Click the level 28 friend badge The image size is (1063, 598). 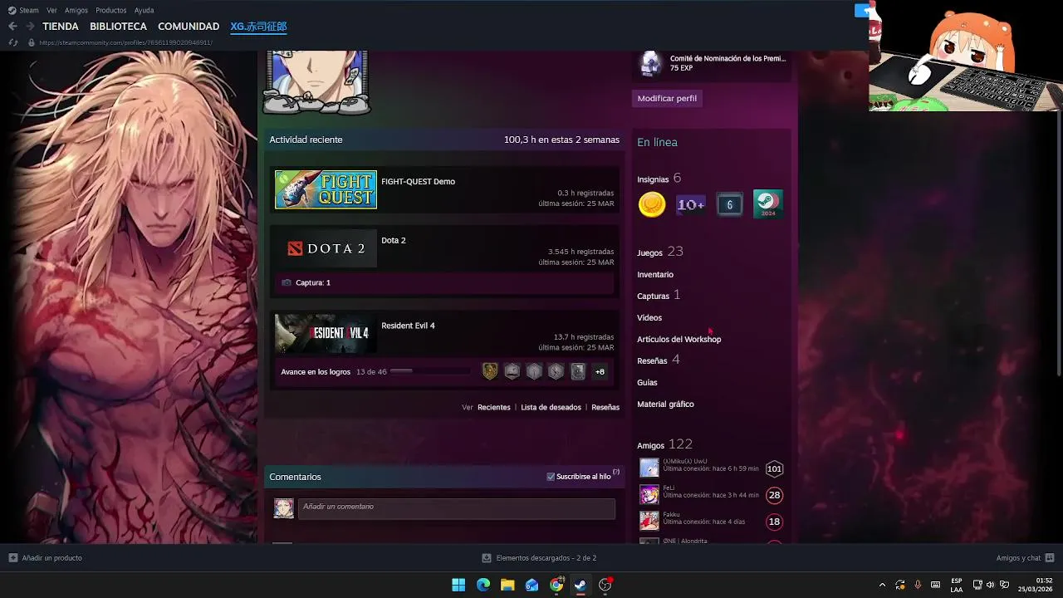coord(774,495)
